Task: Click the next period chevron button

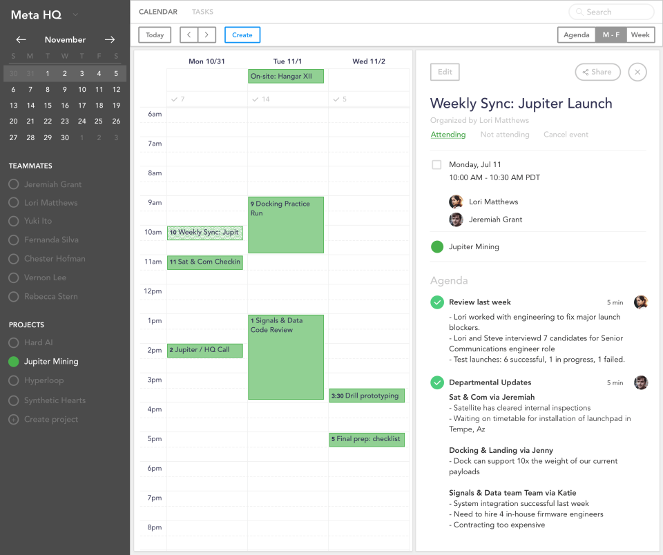Action: 206,35
